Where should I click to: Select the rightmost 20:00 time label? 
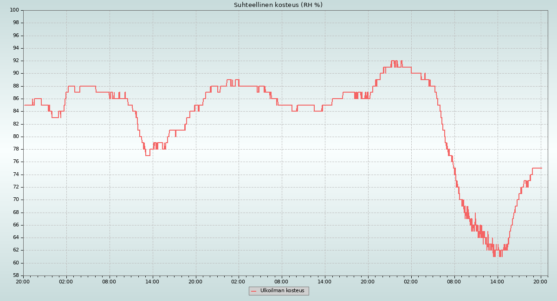pos(540,281)
